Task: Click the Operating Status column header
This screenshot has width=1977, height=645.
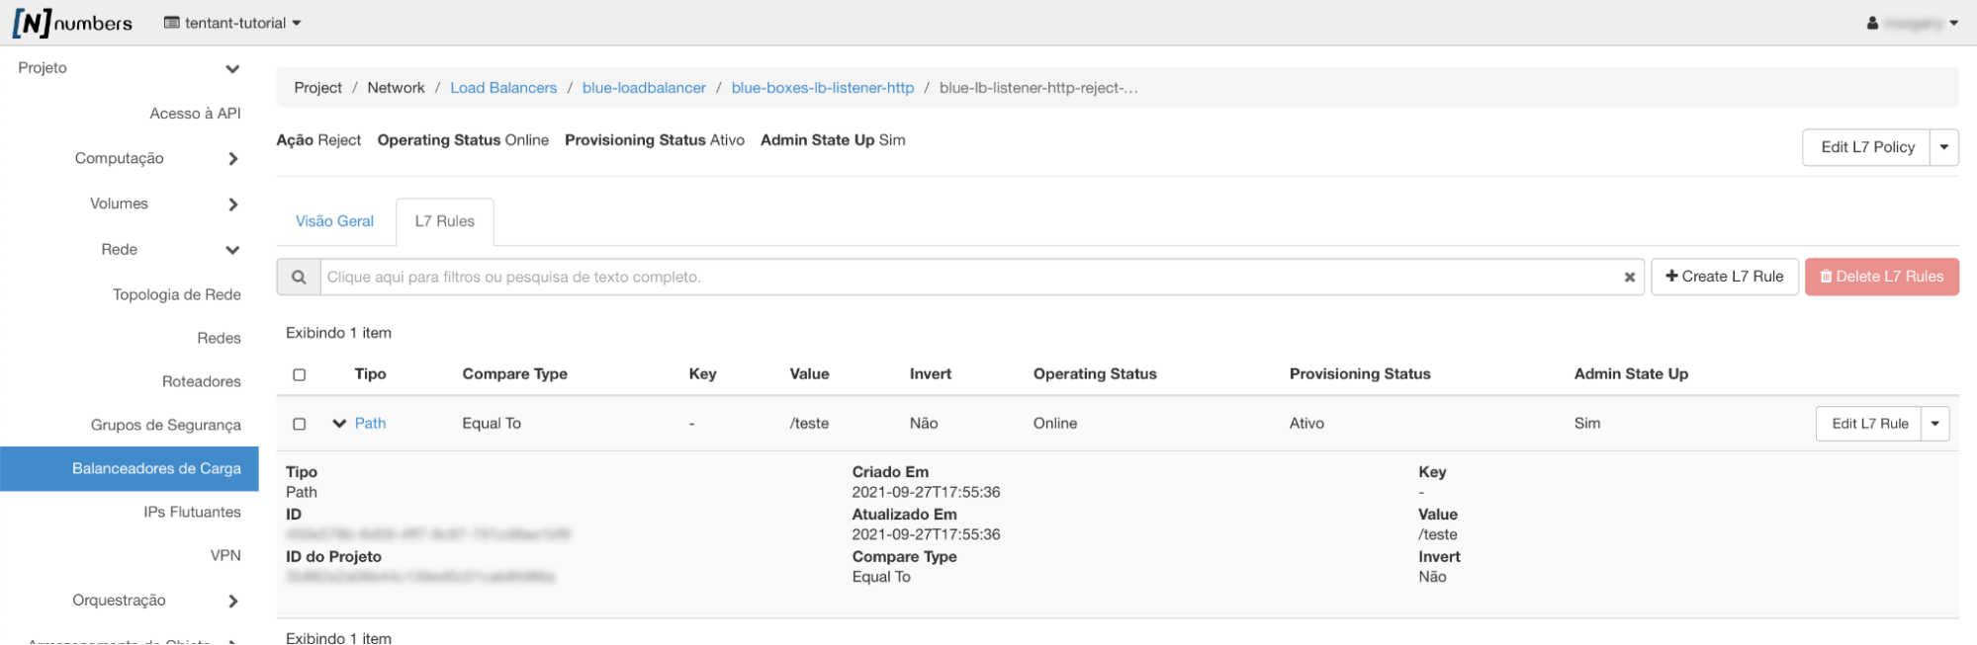Action: [1095, 374]
